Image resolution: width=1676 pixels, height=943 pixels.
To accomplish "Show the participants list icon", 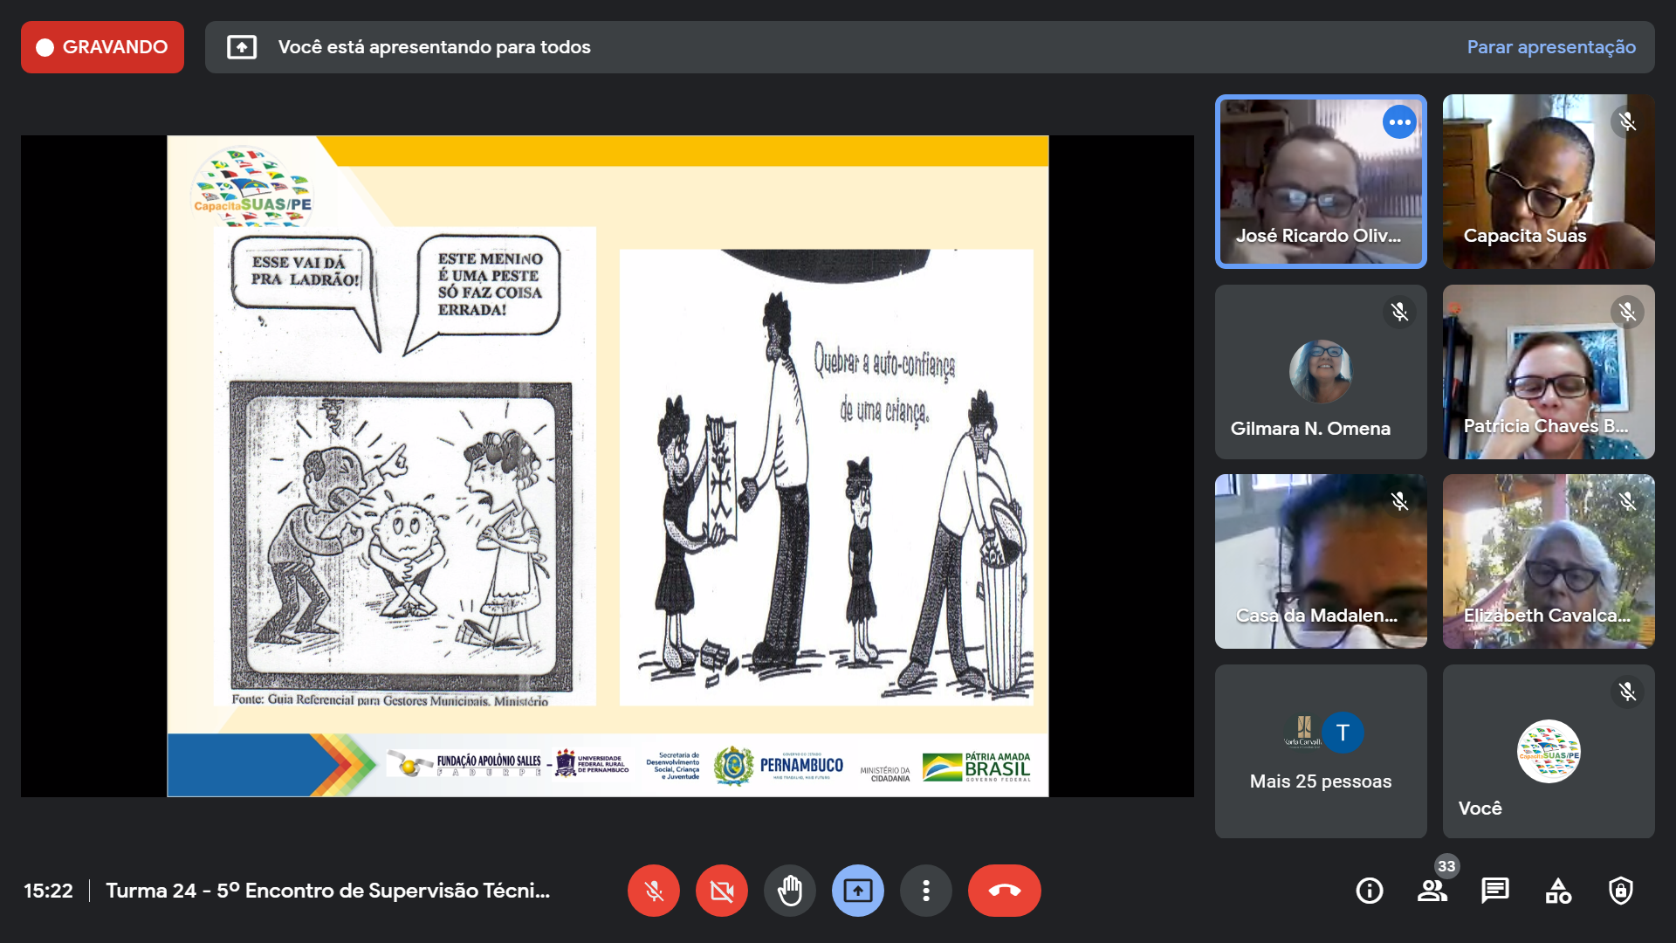I will point(1432,891).
